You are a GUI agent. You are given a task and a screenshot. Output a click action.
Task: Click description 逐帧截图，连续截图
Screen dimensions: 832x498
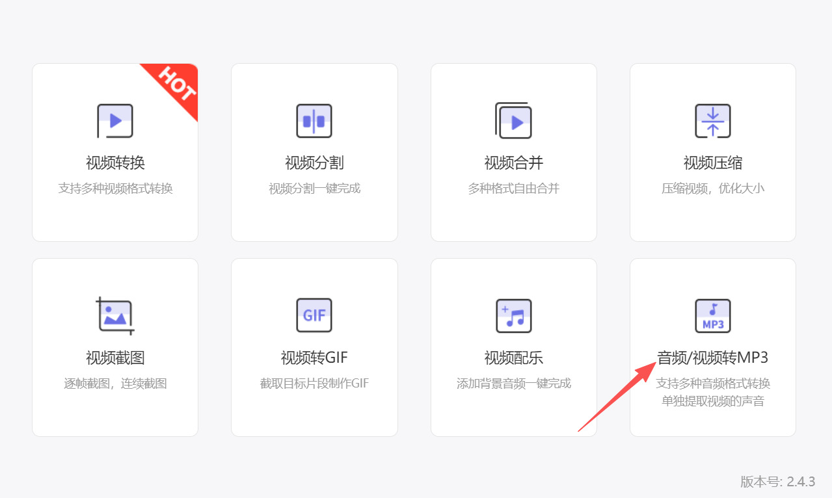[115, 384]
